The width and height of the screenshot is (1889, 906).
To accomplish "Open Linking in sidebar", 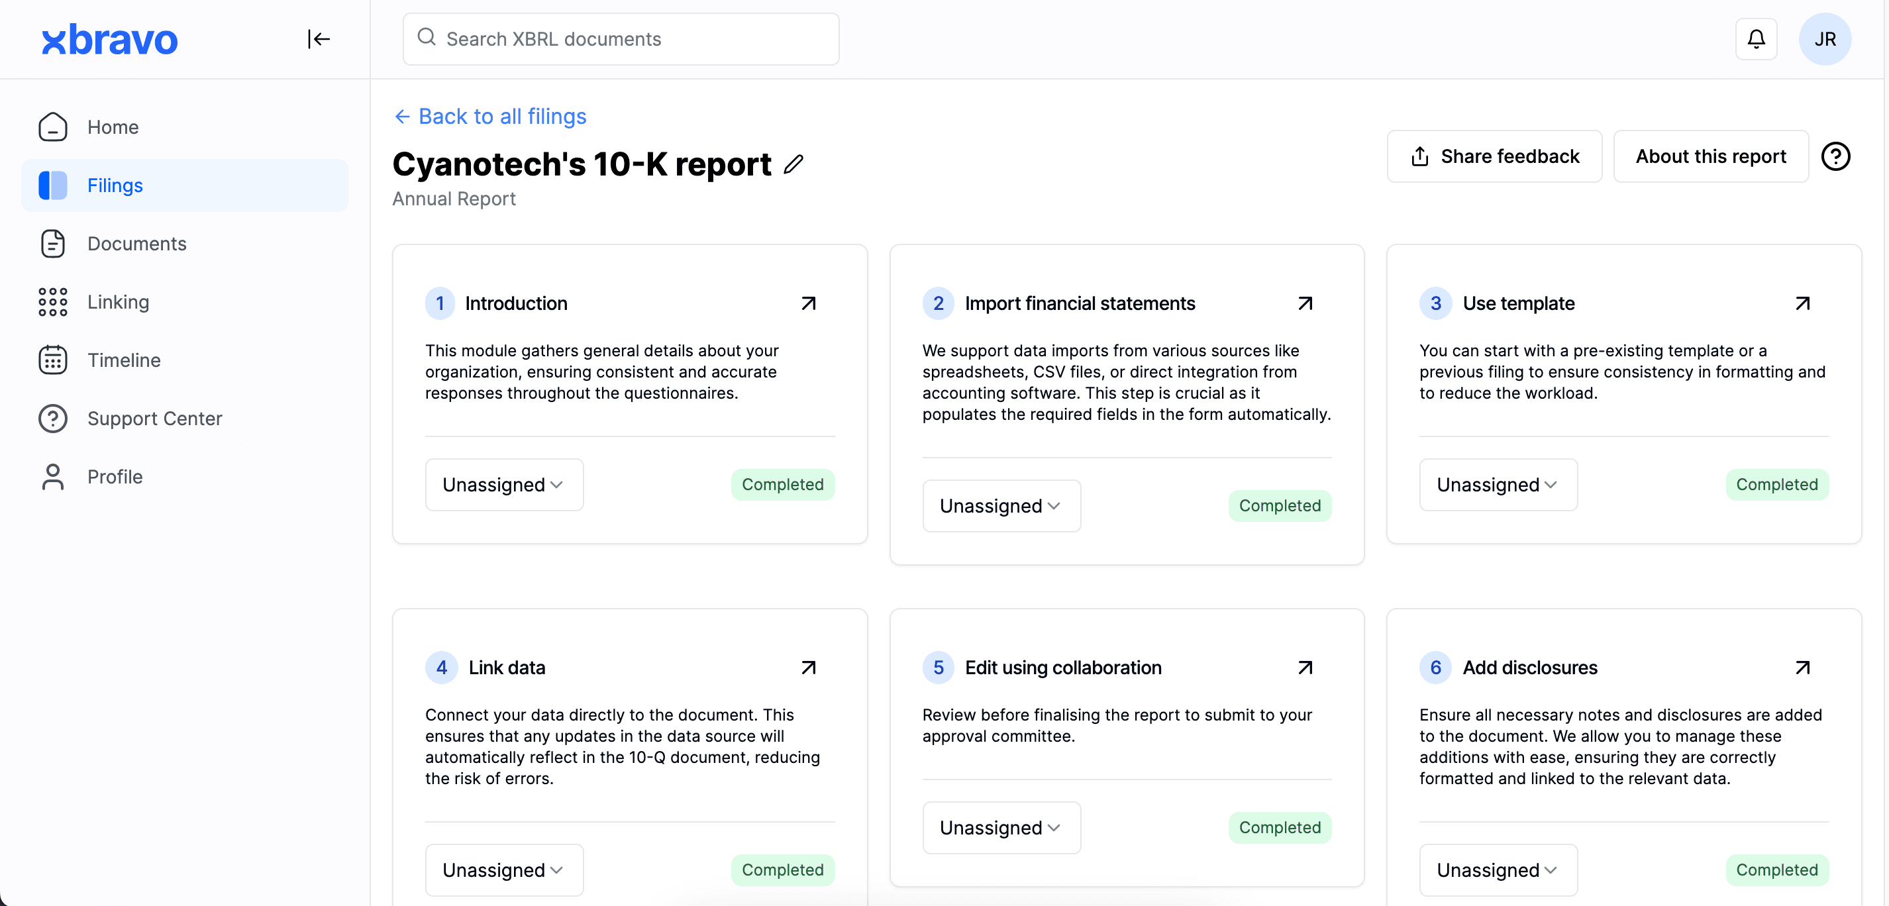I will [x=118, y=302].
